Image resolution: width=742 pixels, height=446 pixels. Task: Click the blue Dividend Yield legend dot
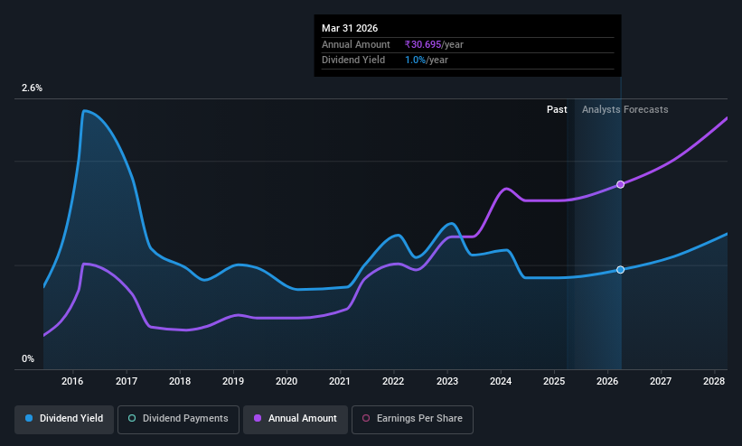(29, 418)
